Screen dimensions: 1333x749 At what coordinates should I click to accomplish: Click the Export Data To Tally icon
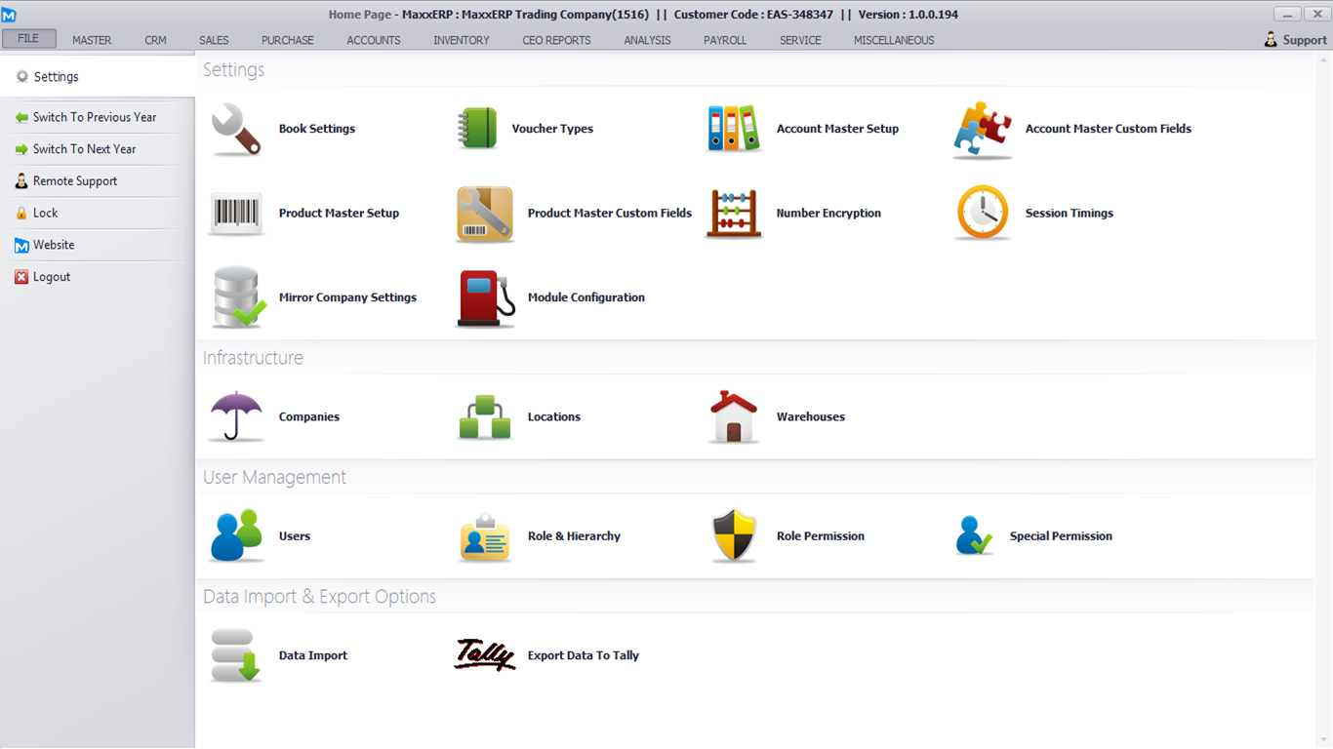485,655
